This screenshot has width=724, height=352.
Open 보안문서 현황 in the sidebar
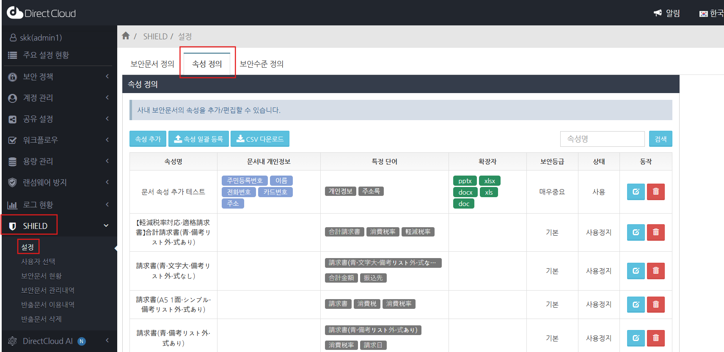tap(41, 276)
